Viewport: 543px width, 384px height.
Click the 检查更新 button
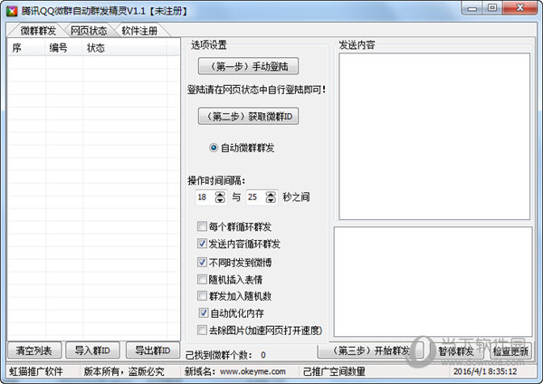[510, 350]
